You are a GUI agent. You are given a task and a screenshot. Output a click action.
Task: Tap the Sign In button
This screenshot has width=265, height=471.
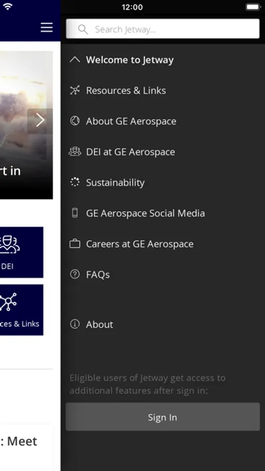(x=163, y=417)
